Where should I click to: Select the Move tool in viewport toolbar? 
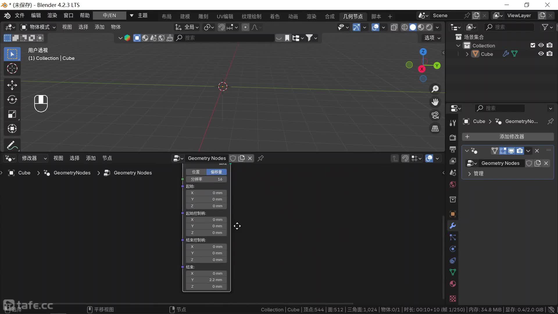(12, 85)
